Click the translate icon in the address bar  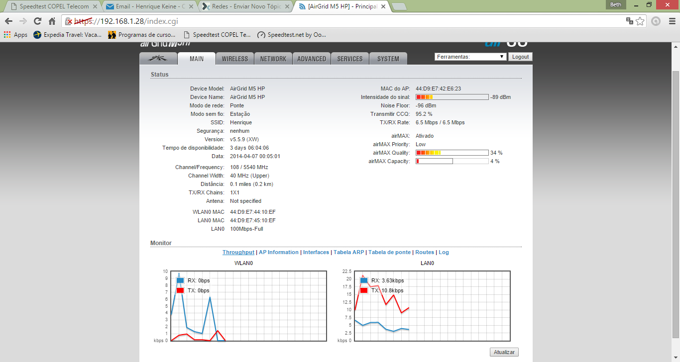tap(630, 21)
